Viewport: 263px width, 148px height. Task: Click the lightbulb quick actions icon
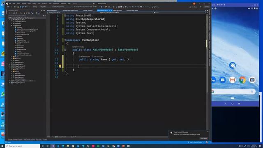pyautogui.click(x=60, y=66)
